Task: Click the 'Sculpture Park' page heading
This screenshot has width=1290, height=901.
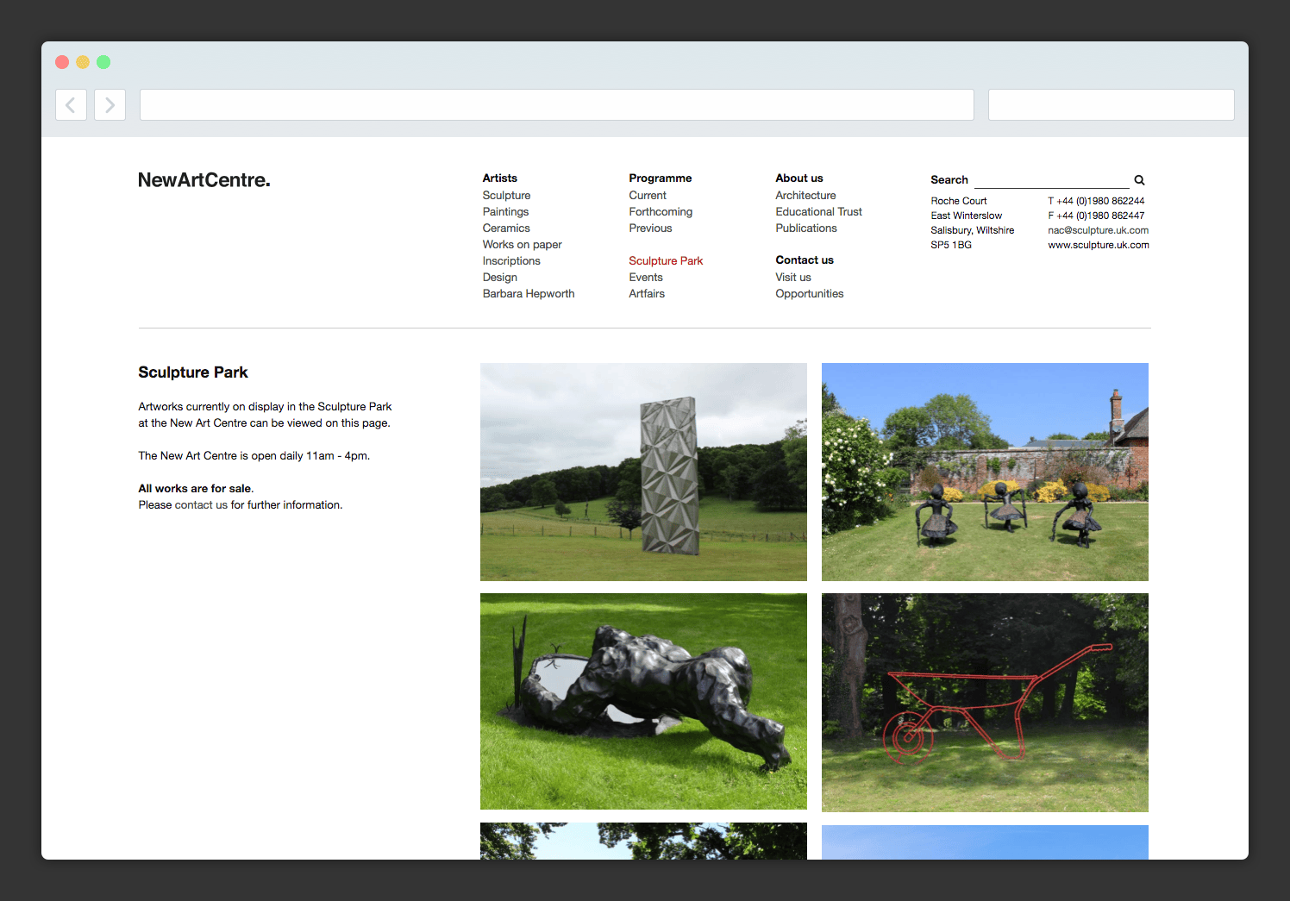Action: pos(193,372)
